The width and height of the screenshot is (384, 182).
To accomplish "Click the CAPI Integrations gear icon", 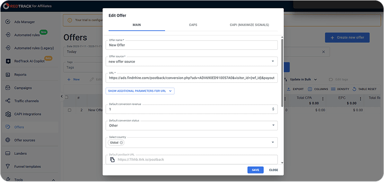I will (8, 114).
